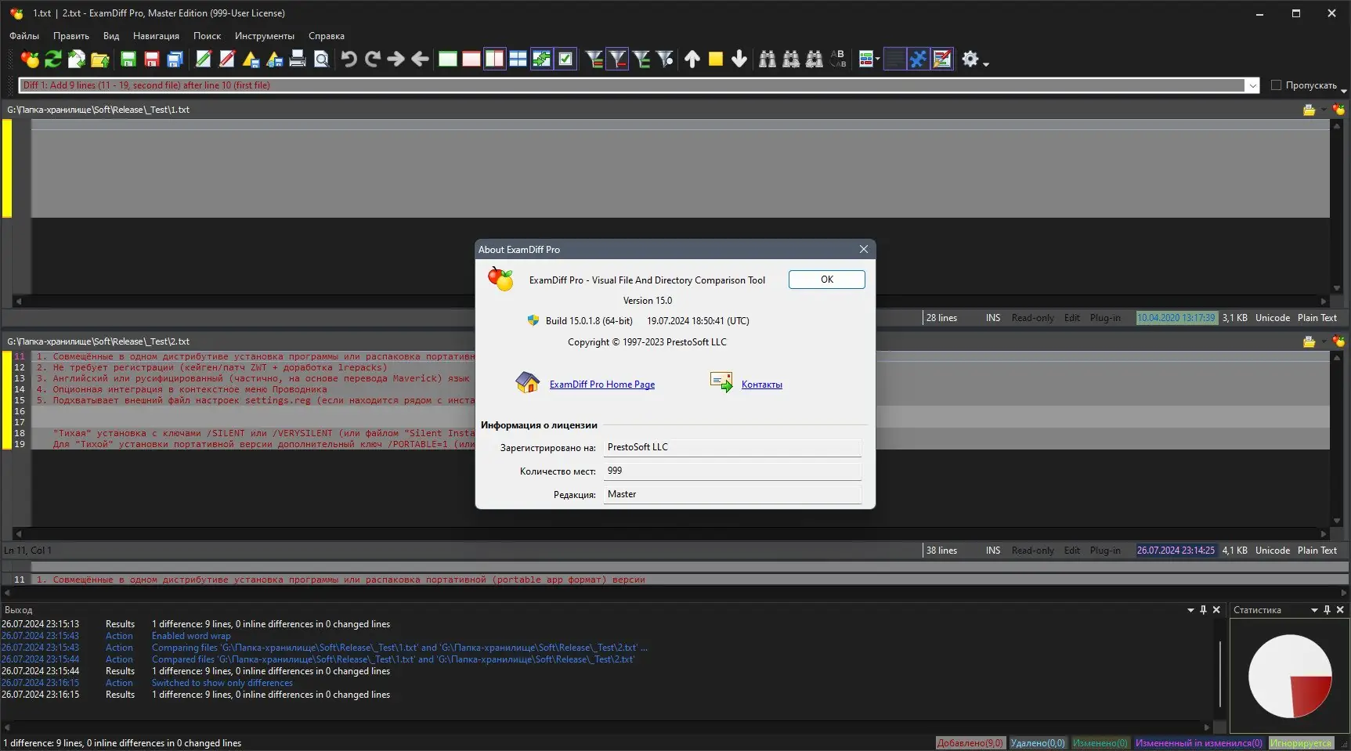Edit first file using green pencil icon
Image resolution: width=1351 pixels, height=751 pixels.
pos(204,59)
